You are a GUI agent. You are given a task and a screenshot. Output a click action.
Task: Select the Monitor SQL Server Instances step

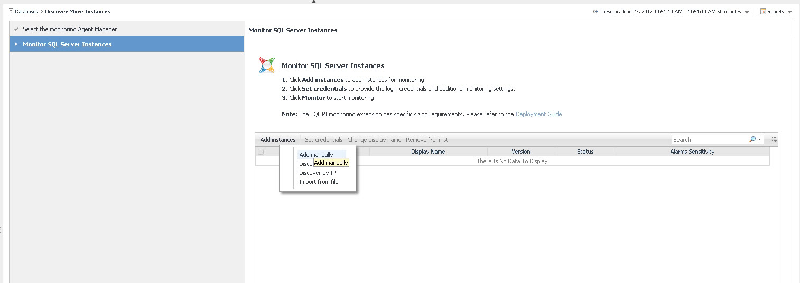click(67, 44)
